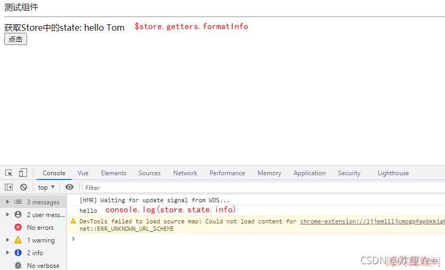Click the 点击 button on the page
This screenshot has width=445, height=270.
15,39
